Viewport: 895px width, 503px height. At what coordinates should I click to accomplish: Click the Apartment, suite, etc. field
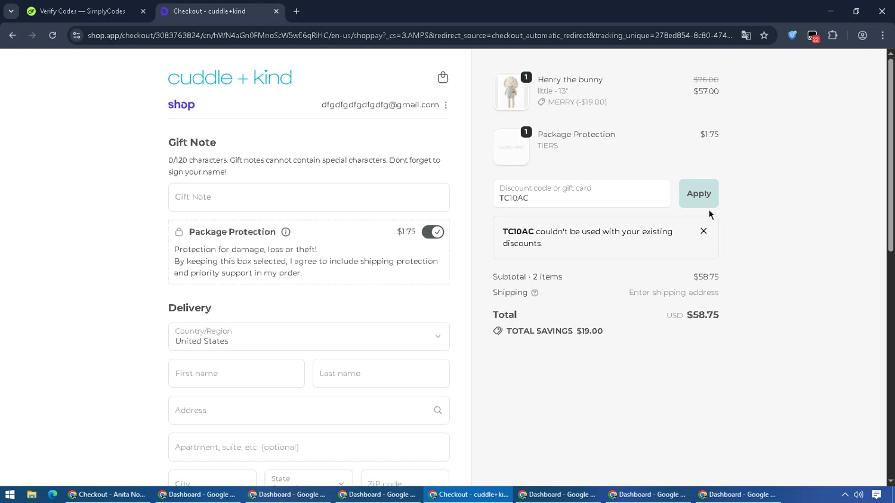308,447
